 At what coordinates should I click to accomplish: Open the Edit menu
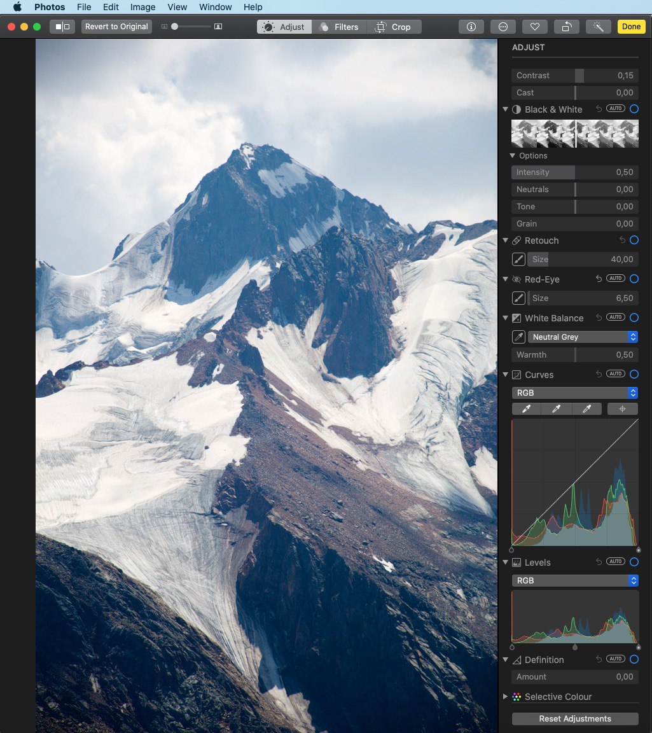click(x=111, y=7)
